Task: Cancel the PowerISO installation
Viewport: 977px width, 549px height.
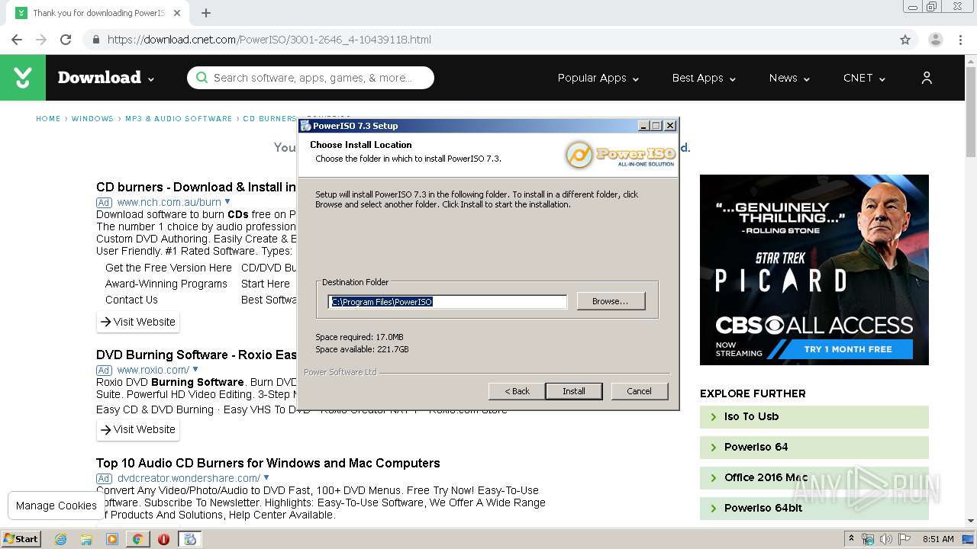Action: 639,391
